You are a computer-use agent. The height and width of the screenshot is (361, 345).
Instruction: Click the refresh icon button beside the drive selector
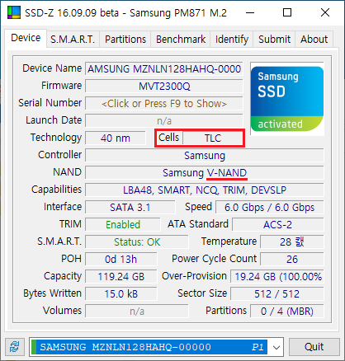(x=15, y=347)
